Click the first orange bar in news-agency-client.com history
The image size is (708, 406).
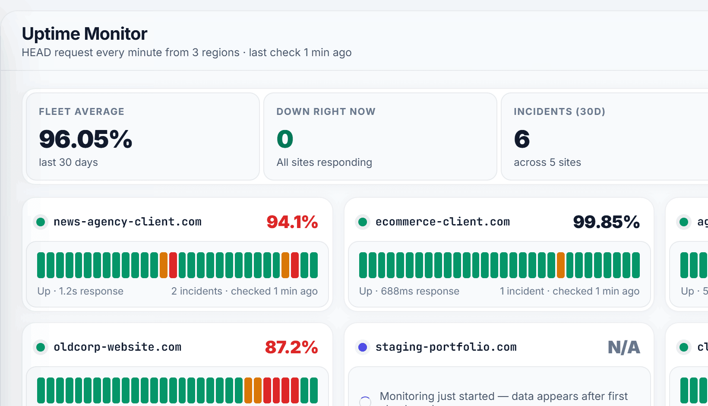pos(164,265)
